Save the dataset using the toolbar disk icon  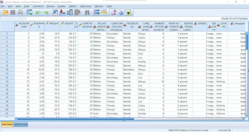coord(13,12)
